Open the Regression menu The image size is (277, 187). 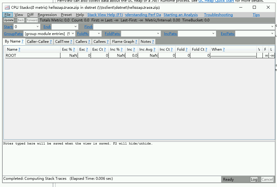(x=47, y=14)
